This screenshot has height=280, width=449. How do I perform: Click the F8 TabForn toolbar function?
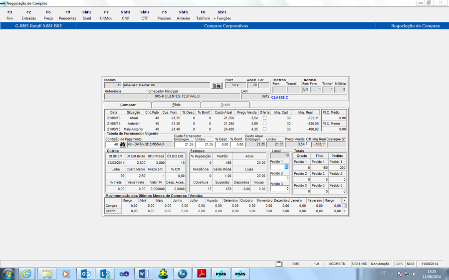pos(203,15)
